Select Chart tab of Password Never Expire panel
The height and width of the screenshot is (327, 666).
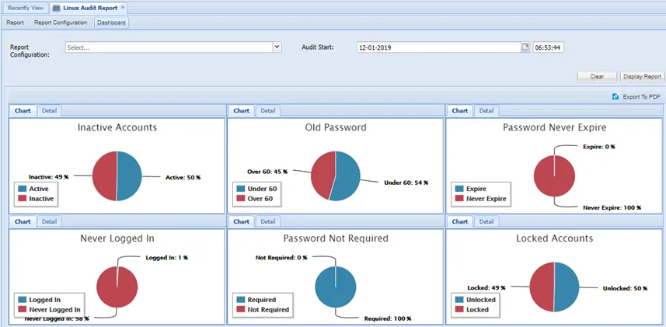pos(459,110)
